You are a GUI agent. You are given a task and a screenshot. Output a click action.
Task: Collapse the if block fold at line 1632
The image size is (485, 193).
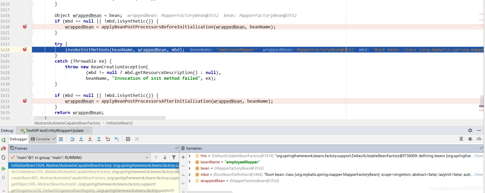coord(32,96)
